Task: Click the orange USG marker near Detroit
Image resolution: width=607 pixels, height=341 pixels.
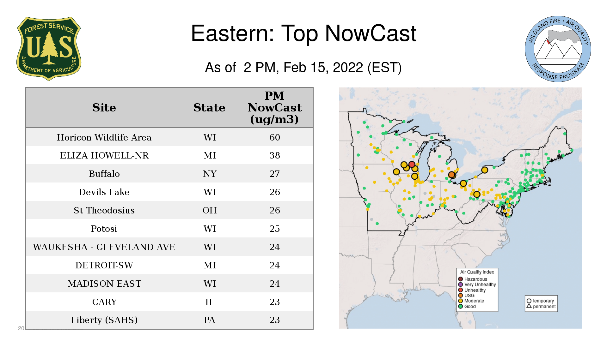Action: (x=451, y=175)
